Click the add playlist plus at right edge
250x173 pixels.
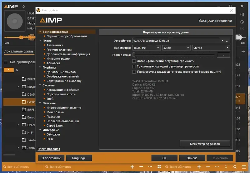pyautogui.click(x=243, y=51)
